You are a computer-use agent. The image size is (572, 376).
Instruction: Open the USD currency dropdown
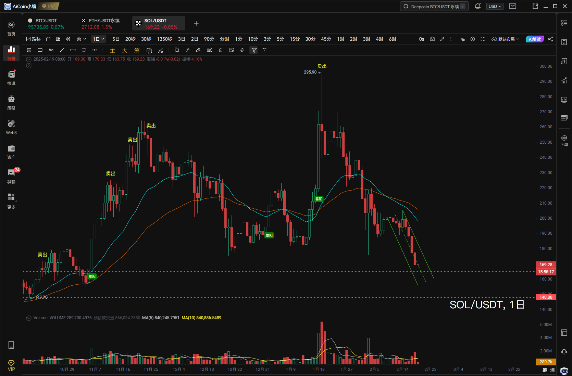(495, 6)
